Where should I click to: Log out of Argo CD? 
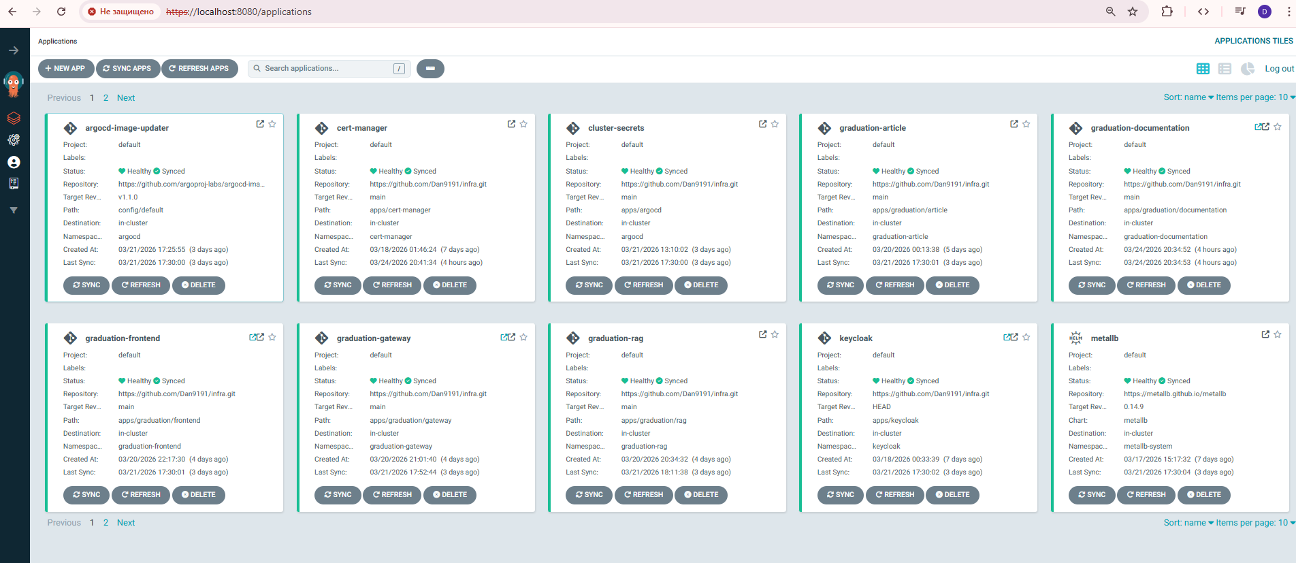point(1280,69)
